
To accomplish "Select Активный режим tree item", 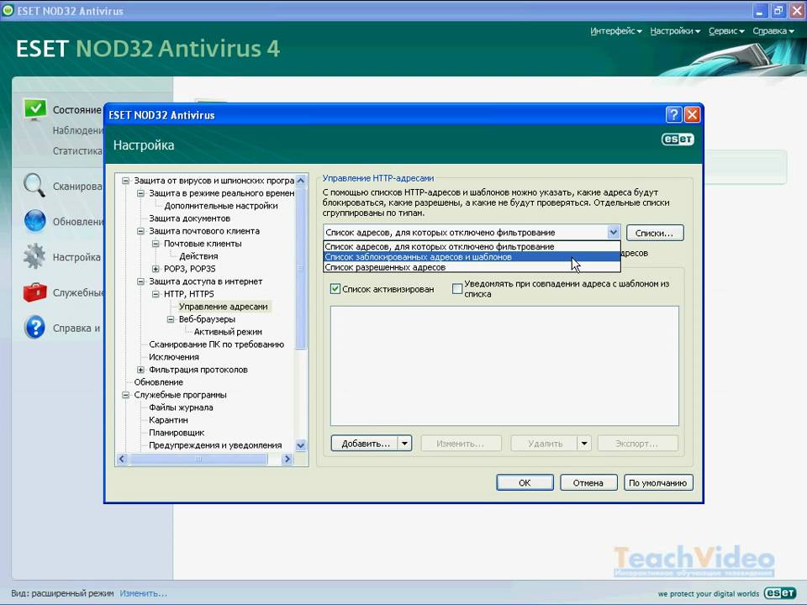I will [x=228, y=332].
